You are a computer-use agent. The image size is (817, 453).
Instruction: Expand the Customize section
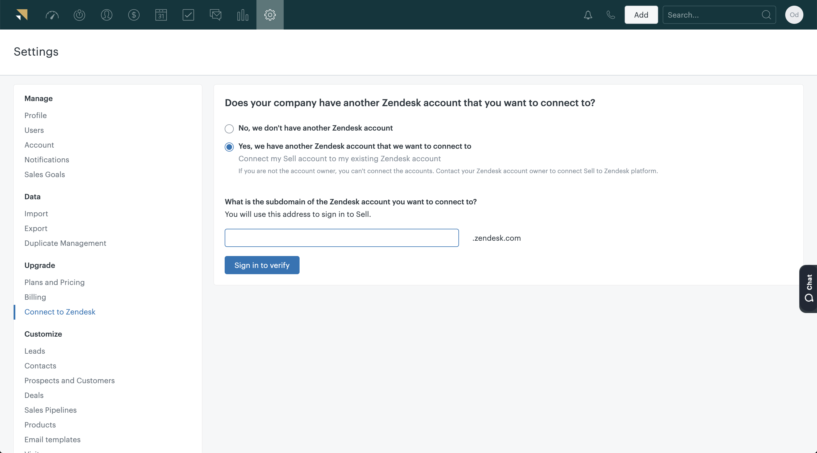point(43,334)
